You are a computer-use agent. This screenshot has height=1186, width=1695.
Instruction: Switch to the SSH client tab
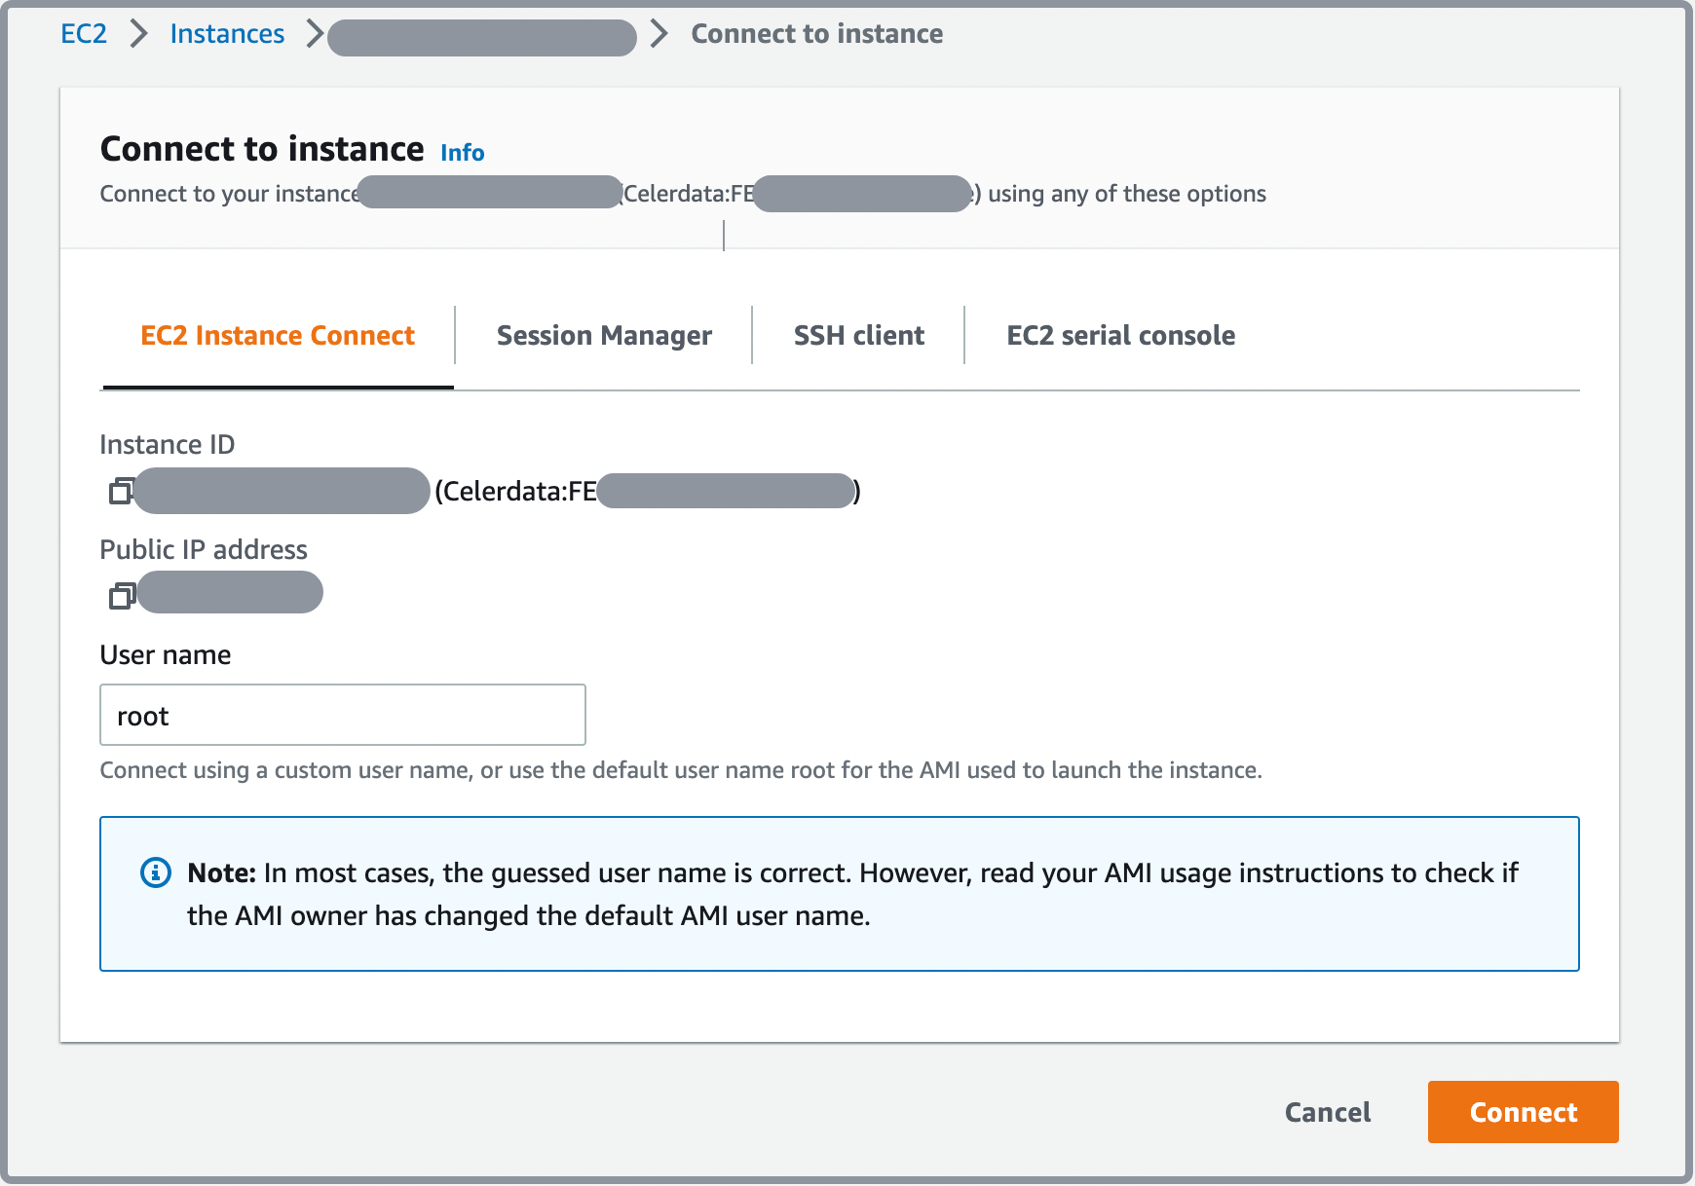point(858,336)
